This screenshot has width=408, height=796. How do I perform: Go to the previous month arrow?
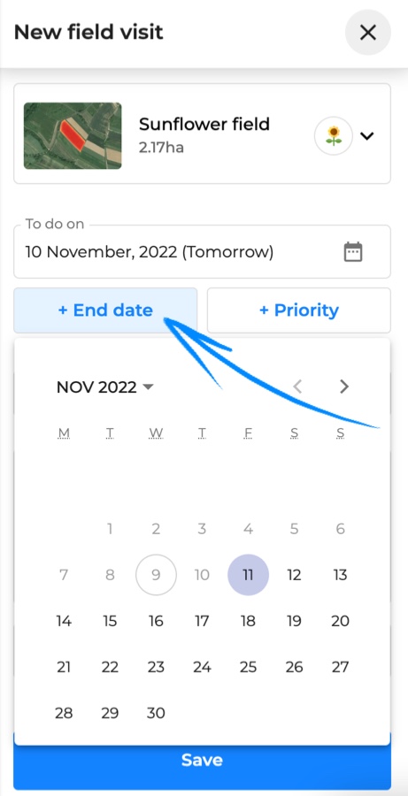tap(297, 387)
